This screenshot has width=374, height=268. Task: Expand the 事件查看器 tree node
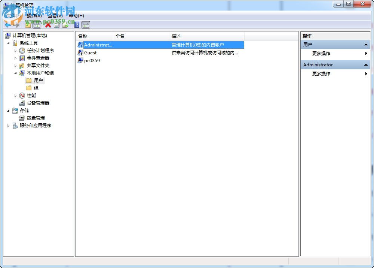coord(16,58)
